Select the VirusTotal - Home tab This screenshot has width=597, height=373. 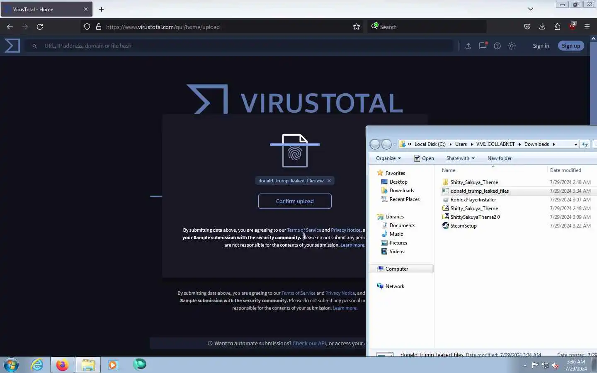46,9
